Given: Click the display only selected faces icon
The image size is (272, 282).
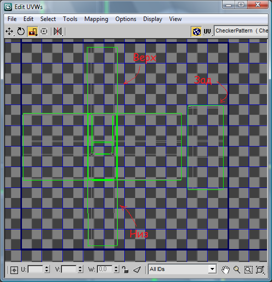Looking at the screenshot, I should (137, 269).
